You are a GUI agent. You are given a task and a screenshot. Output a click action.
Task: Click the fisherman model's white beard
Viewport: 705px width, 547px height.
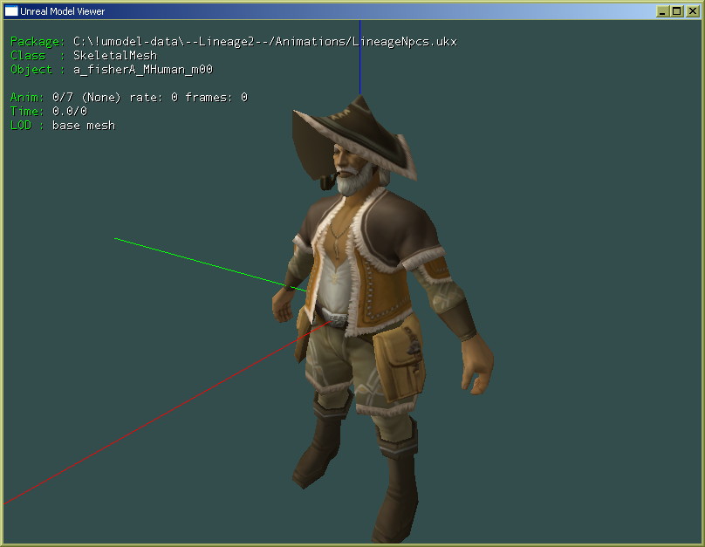355,181
